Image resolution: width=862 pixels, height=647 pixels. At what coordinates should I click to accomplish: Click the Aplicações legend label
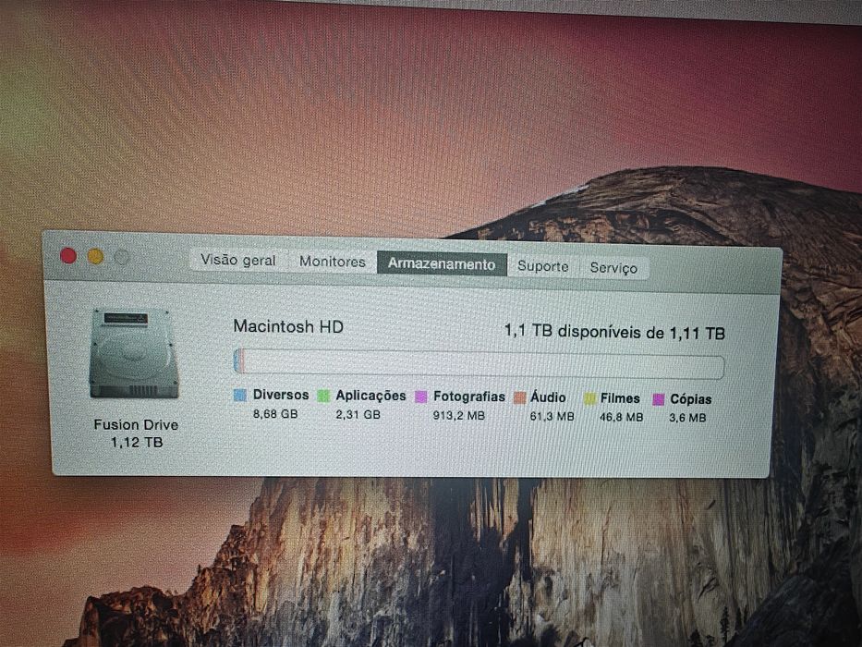click(x=371, y=396)
